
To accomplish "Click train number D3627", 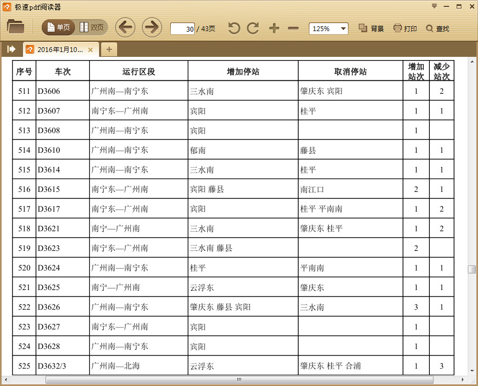I will click(49, 326).
